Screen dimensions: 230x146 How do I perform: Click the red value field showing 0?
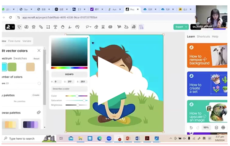pos(57,82)
